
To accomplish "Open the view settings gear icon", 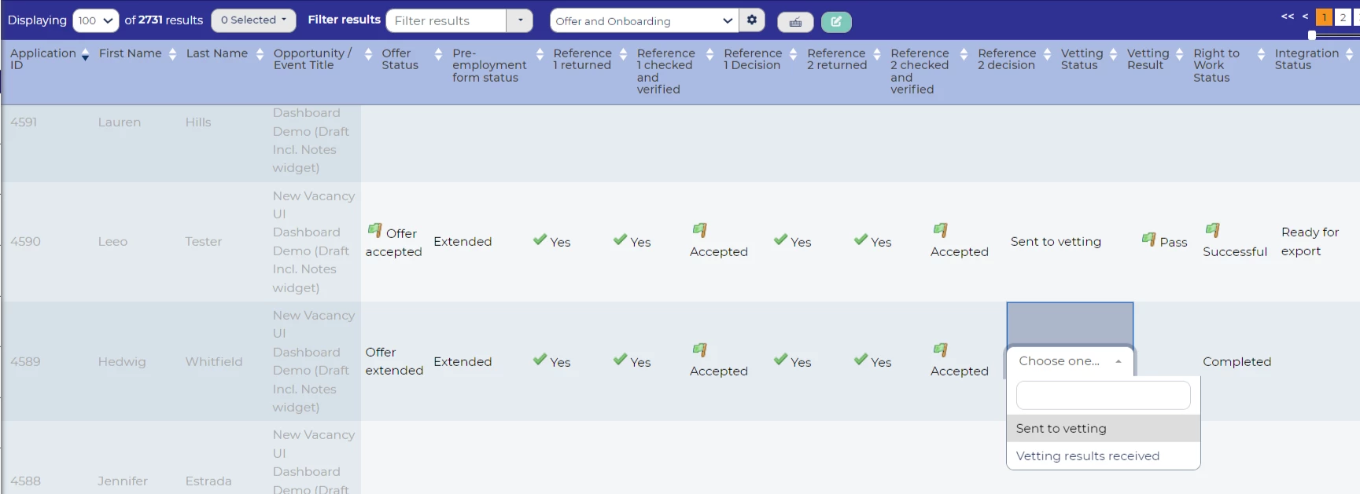I will point(752,20).
